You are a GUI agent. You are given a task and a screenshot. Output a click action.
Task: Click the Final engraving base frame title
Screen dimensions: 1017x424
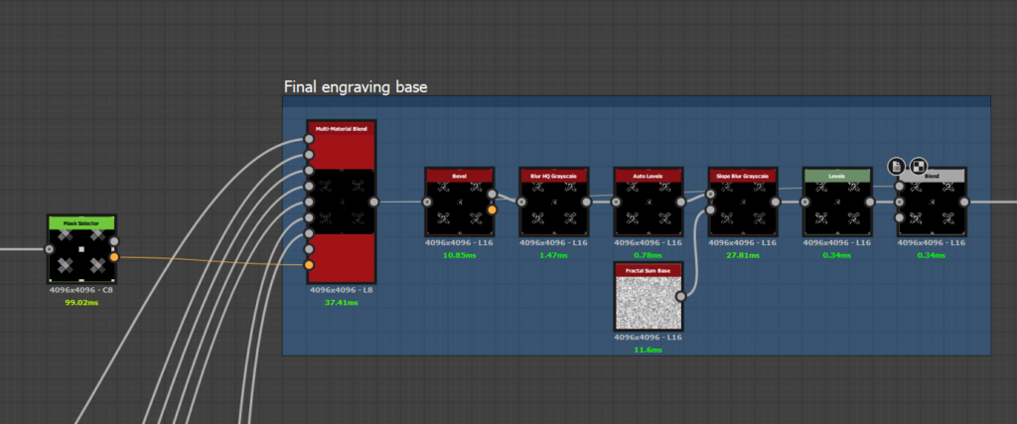[356, 86]
